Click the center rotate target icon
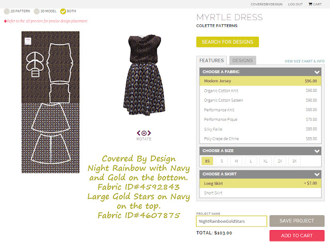This screenshot has width=330, height=242. [144, 133]
